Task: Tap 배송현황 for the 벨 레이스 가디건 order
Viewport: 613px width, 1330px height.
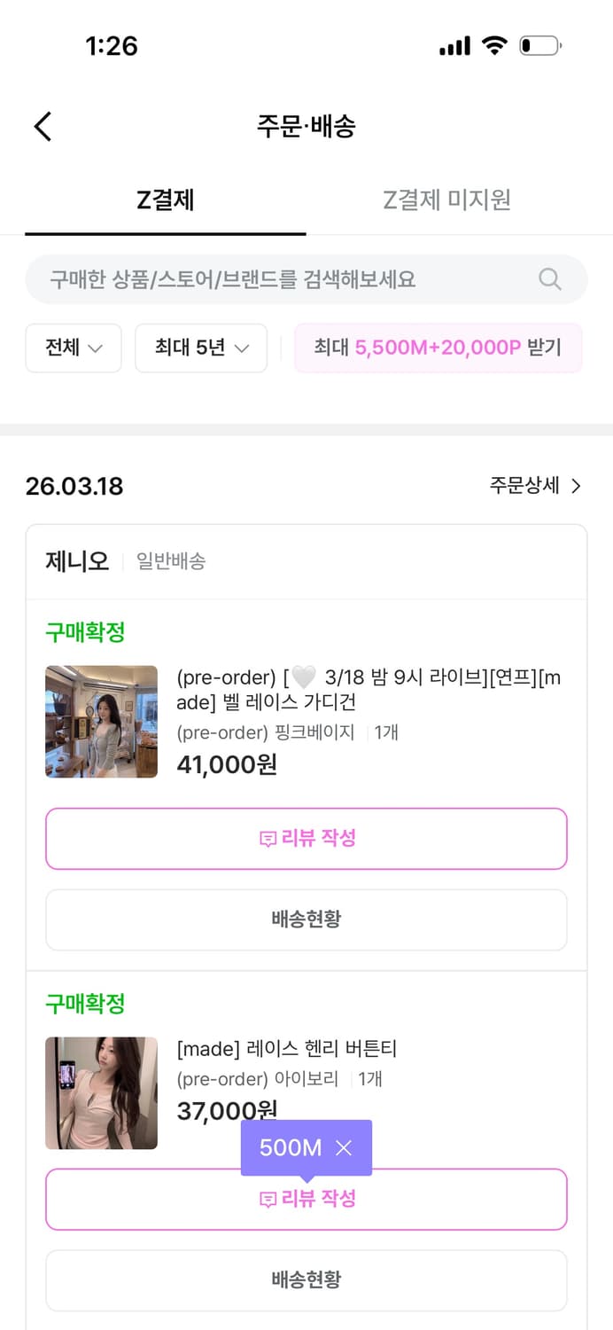Action: point(306,919)
